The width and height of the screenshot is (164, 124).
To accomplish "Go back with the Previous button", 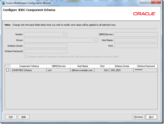I will 139,117.
